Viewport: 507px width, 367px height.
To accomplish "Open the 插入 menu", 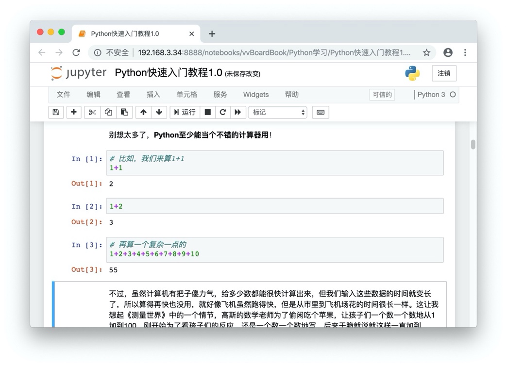I will point(153,94).
